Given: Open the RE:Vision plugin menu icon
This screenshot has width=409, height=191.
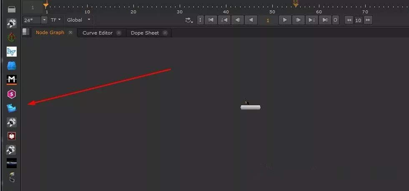Looking at the screenshot, I should tap(12, 163).
